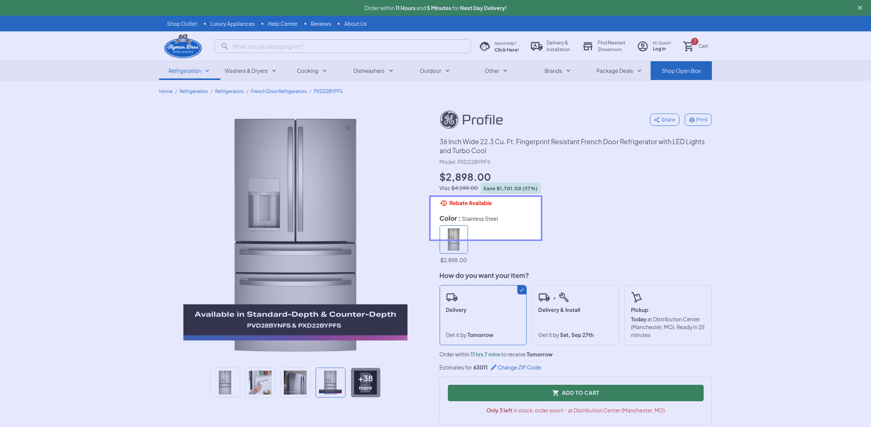Image resolution: width=871 pixels, height=427 pixels.
Task: Go to Luxury Appliances in top menu
Action: pos(232,24)
